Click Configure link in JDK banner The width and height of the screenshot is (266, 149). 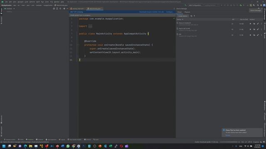tap(169, 12)
